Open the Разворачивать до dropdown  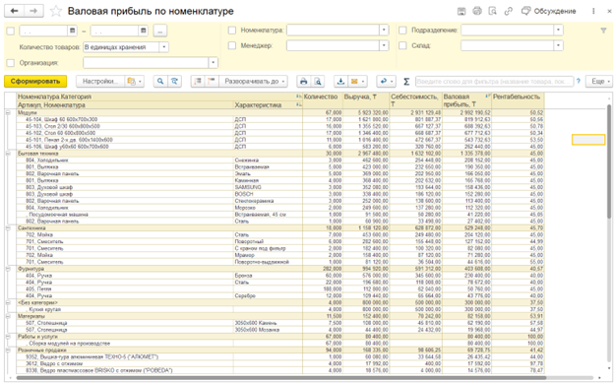point(253,81)
